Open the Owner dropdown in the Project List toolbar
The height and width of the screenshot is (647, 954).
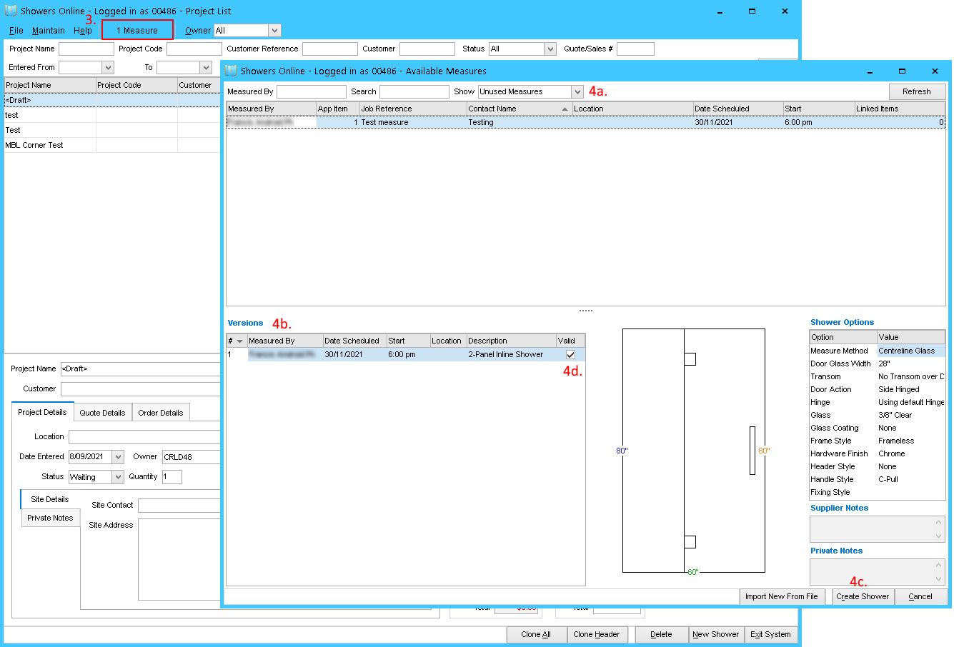pos(274,31)
